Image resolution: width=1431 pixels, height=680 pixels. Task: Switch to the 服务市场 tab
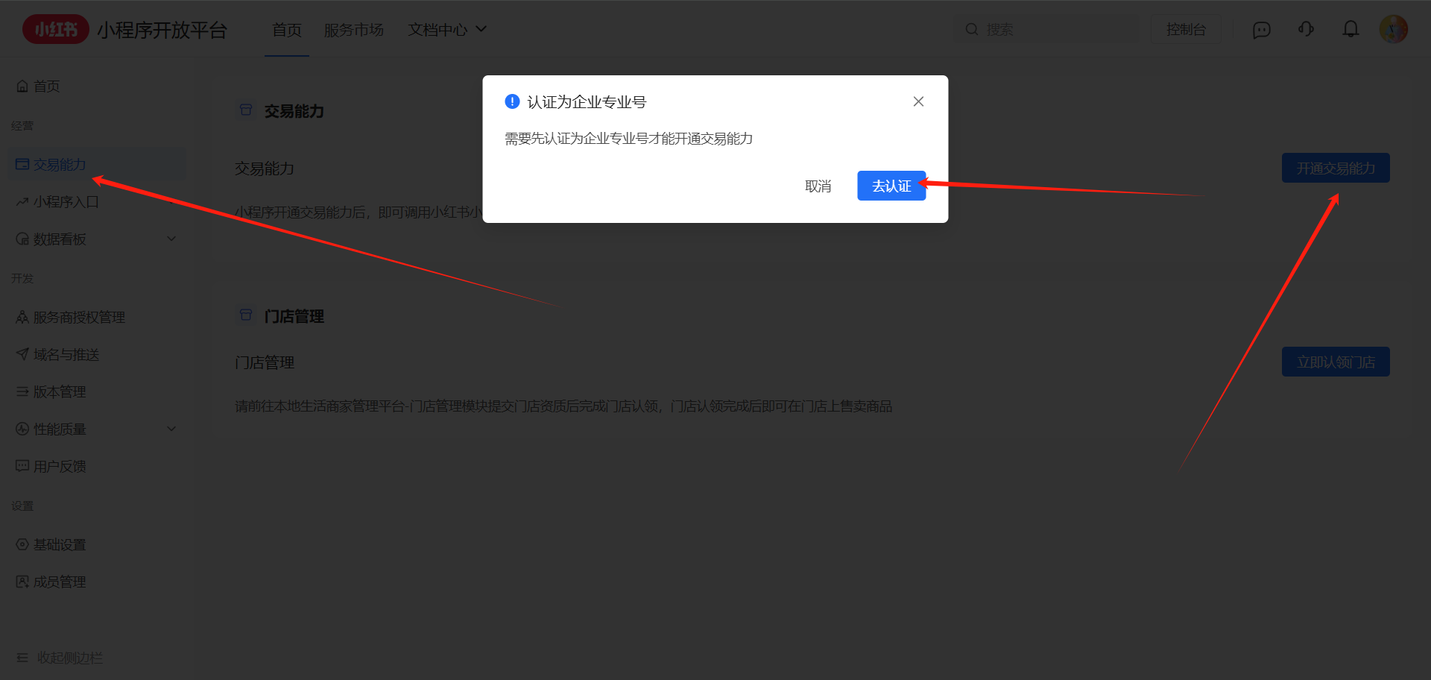(x=353, y=30)
